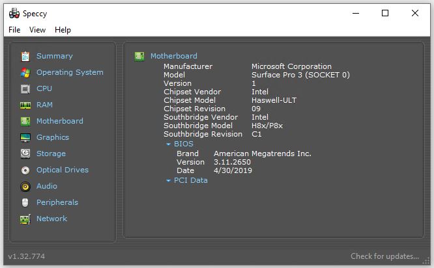Click Check for updates link
The image size is (434, 268).
[384, 256]
